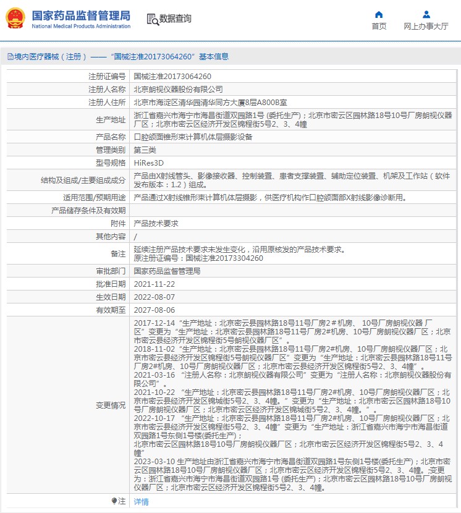This screenshot has width=461, height=513.
Task: Select product name 口腔颌面锥形束计算机体层摄影设备
Action: [x=193, y=137]
